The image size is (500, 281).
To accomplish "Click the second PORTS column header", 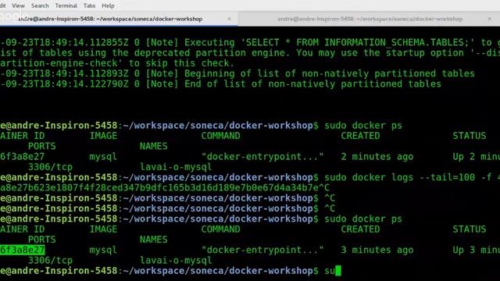I will pos(41,240).
